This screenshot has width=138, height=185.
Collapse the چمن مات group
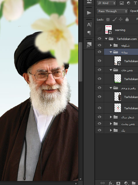coord(111,70)
